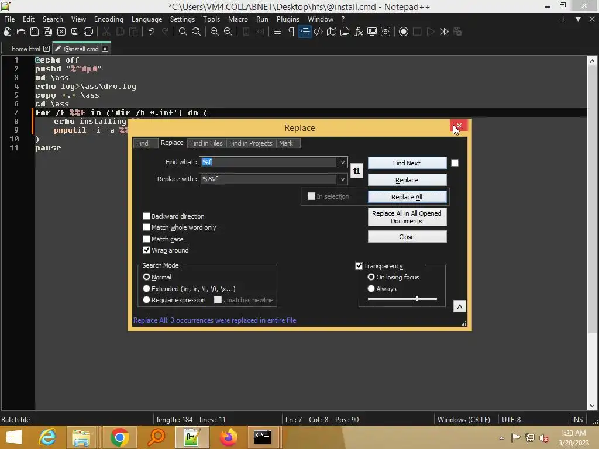This screenshot has width=599, height=449.
Task: Click the Close document toolbar icon
Action: 61,32
